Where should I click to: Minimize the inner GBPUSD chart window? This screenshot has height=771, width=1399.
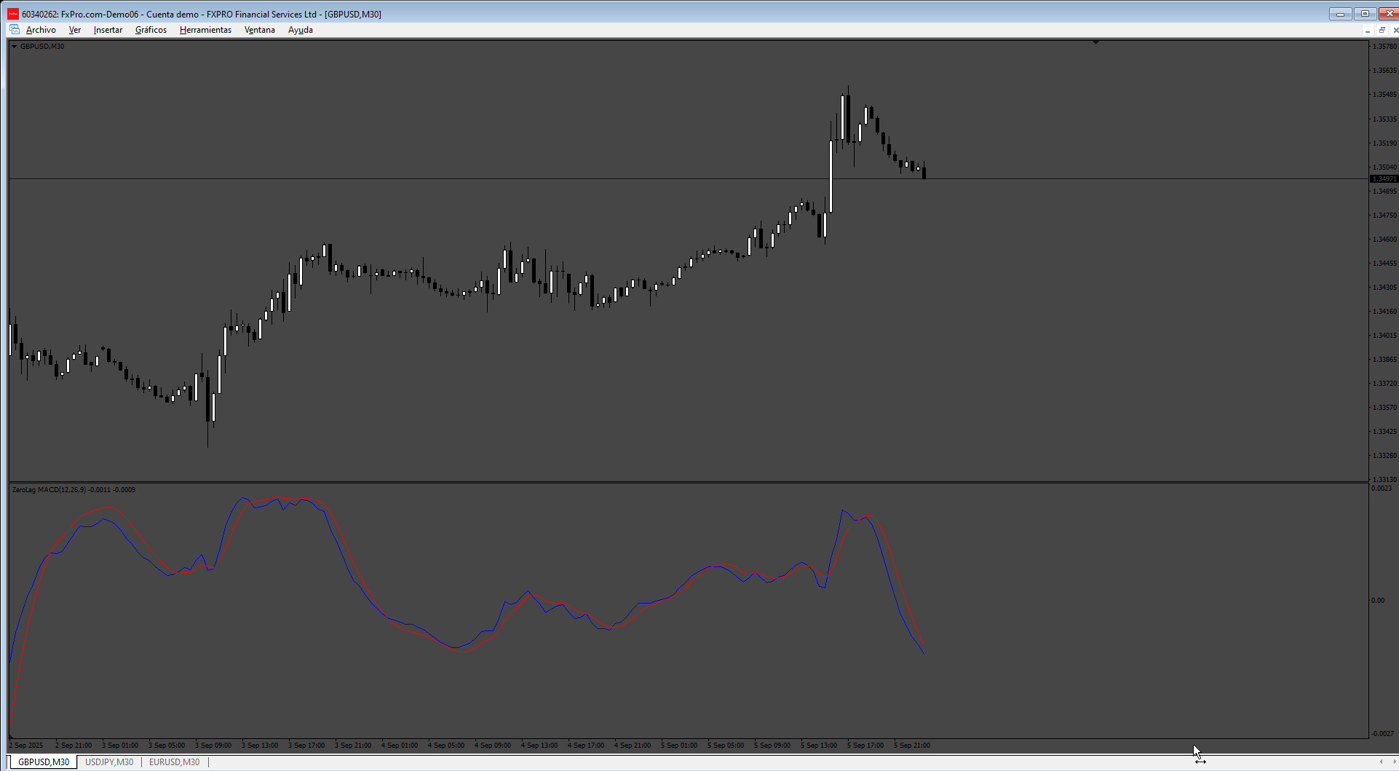(x=1368, y=30)
